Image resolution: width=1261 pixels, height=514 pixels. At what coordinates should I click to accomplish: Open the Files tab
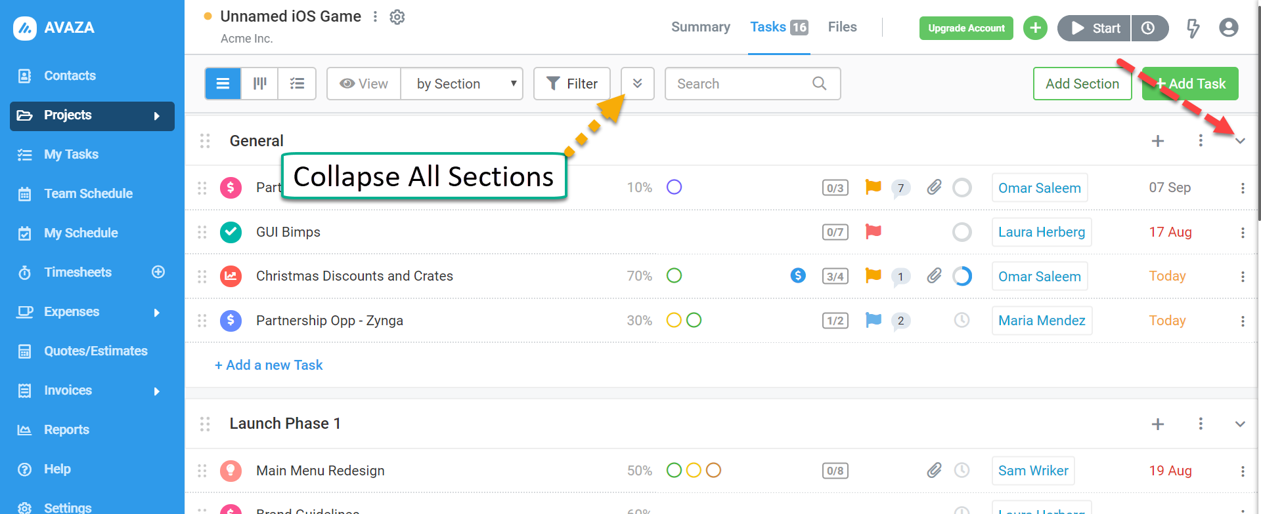843,27
